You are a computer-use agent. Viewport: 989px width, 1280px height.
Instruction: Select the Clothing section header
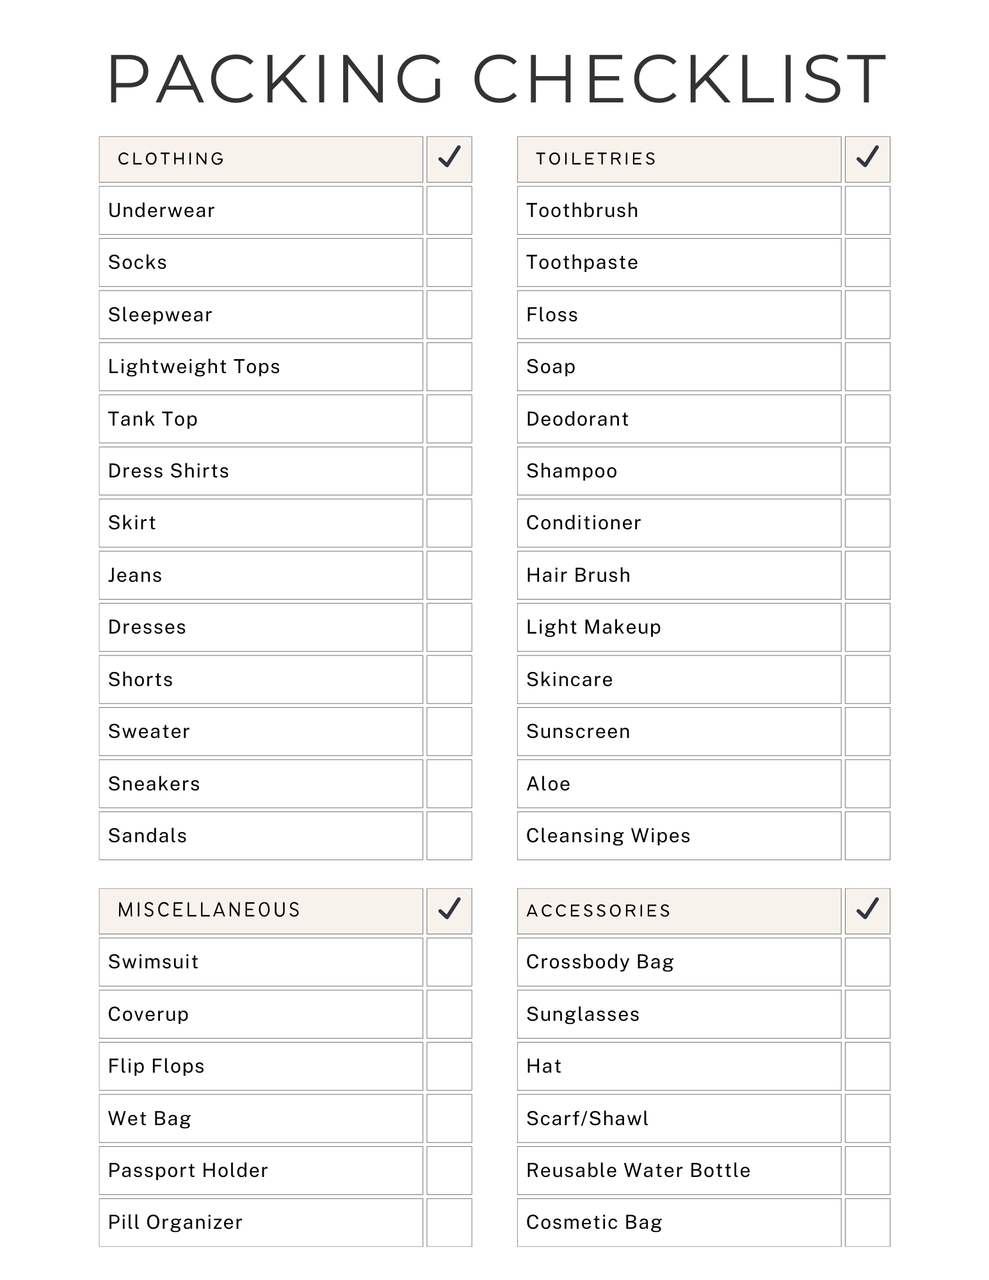click(172, 159)
